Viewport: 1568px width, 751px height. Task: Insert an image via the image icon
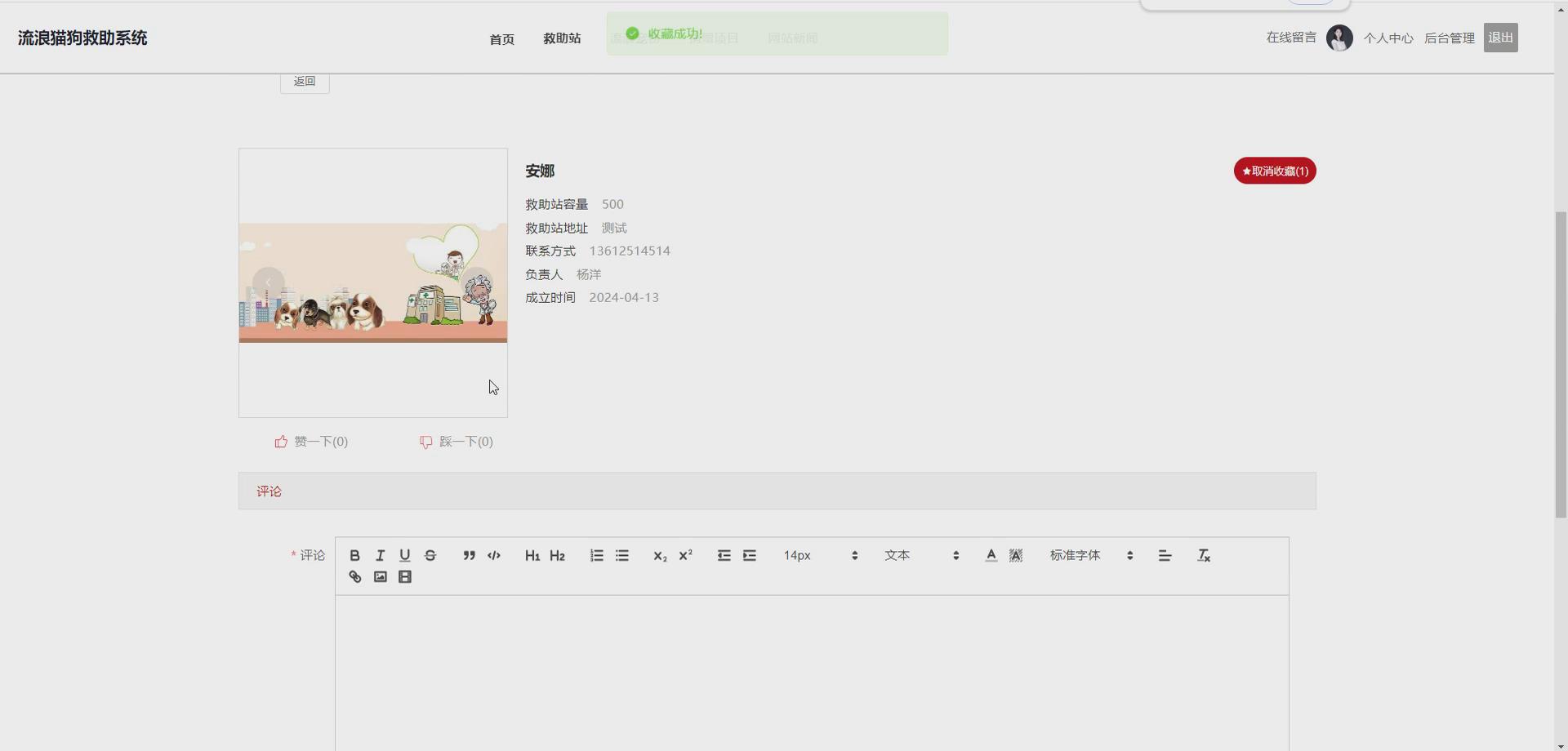click(x=380, y=576)
